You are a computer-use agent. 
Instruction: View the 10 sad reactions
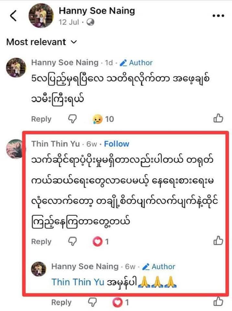coord(103,119)
